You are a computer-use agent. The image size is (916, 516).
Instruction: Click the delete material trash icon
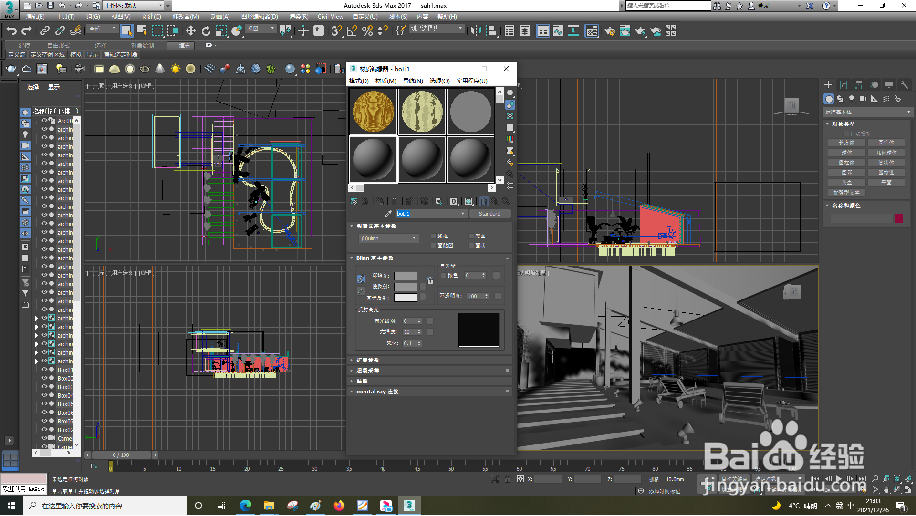click(394, 202)
